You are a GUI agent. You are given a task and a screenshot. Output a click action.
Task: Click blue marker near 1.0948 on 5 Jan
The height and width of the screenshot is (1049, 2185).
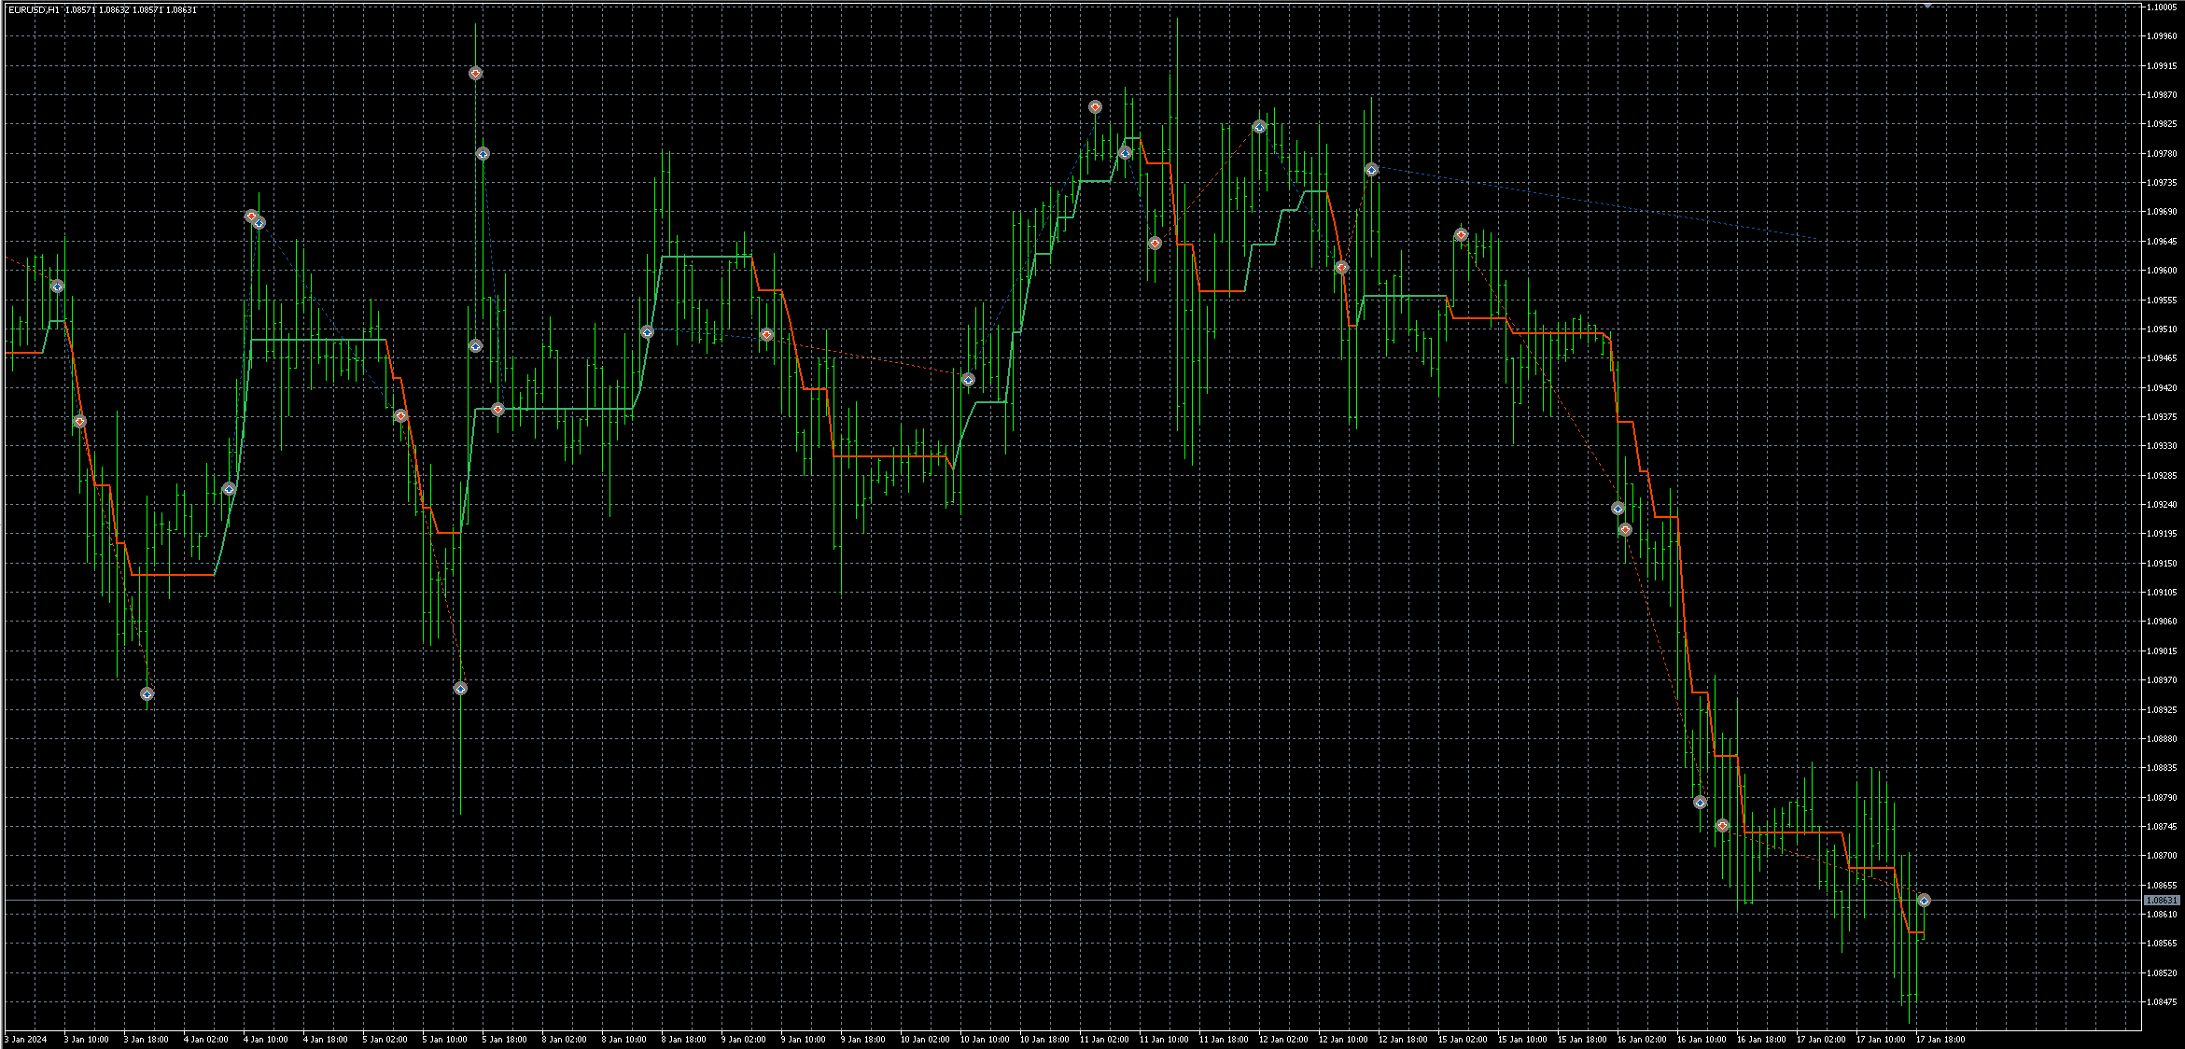click(475, 346)
